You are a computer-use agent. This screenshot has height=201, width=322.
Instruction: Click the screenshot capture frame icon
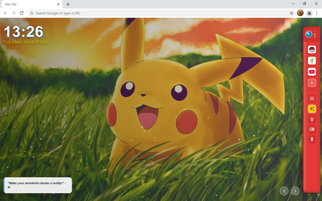tap(312, 99)
